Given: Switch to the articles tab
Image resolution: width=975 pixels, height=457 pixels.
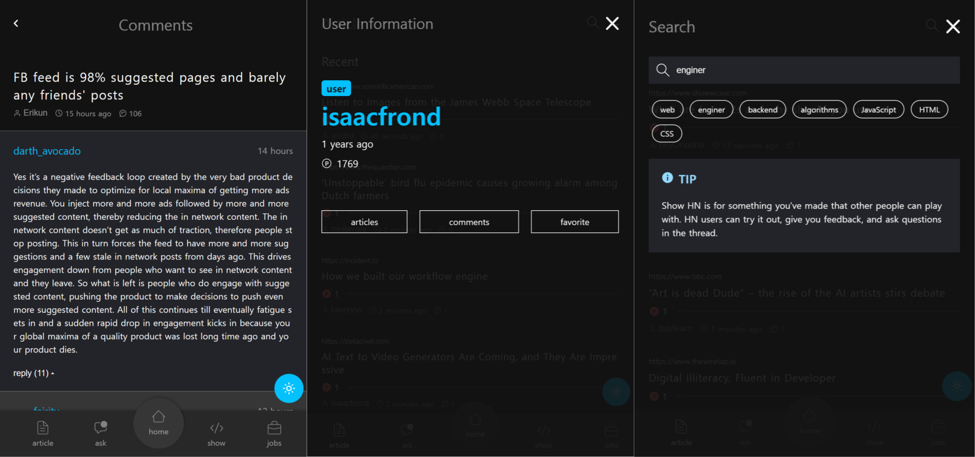Looking at the screenshot, I should point(364,221).
